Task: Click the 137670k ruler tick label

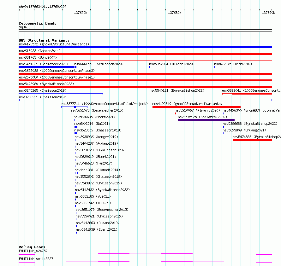Action: (x=81, y=13)
